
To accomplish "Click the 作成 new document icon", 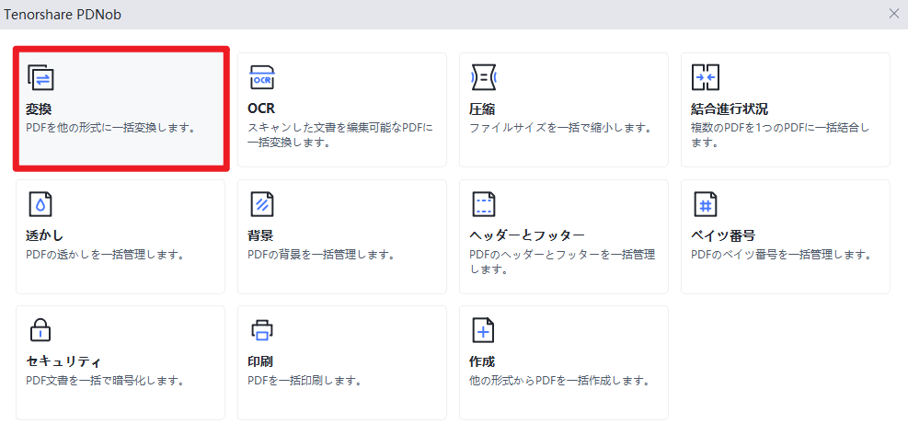I will point(484,330).
